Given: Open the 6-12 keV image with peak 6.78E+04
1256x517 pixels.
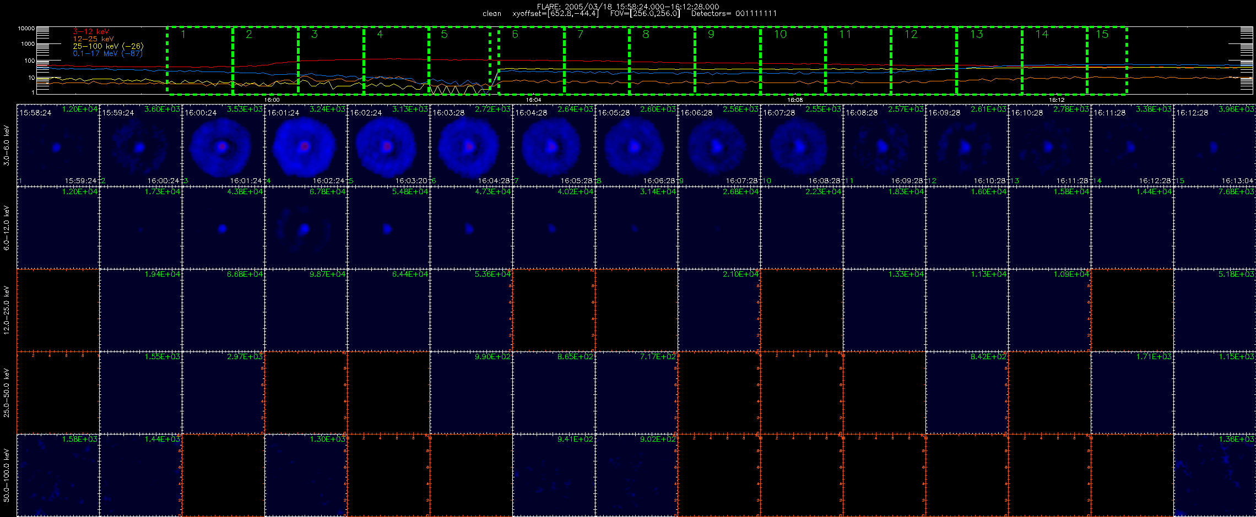Looking at the screenshot, I should (306, 228).
